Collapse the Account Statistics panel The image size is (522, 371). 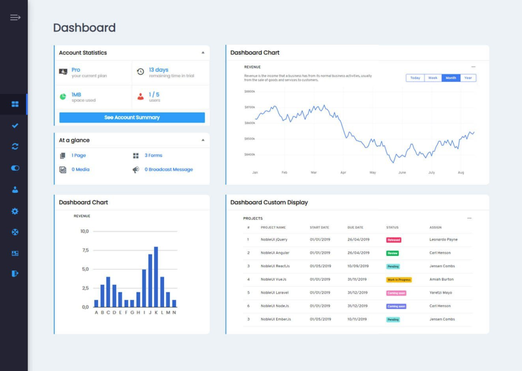coord(202,52)
